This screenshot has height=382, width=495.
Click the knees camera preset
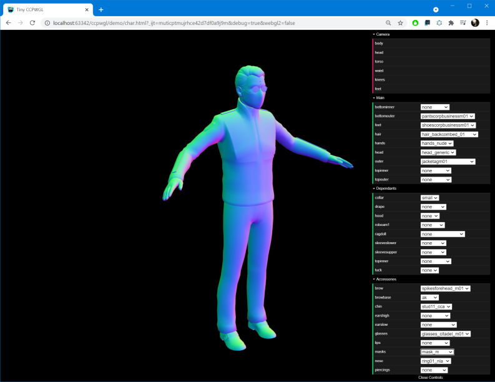431,79
